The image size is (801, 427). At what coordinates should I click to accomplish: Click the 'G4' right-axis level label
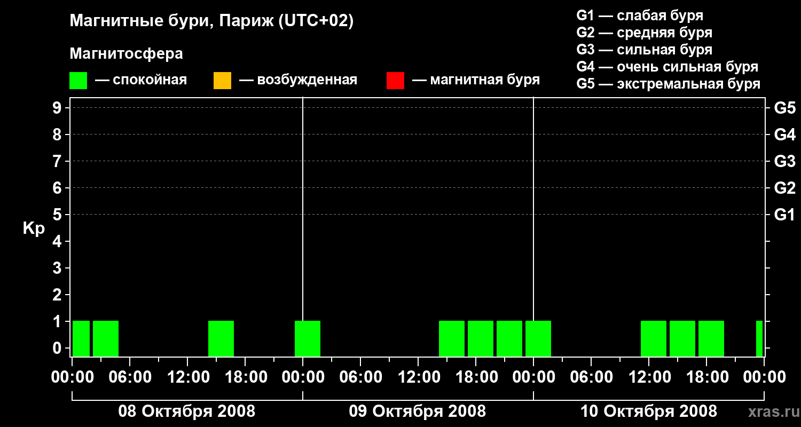pos(784,135)
